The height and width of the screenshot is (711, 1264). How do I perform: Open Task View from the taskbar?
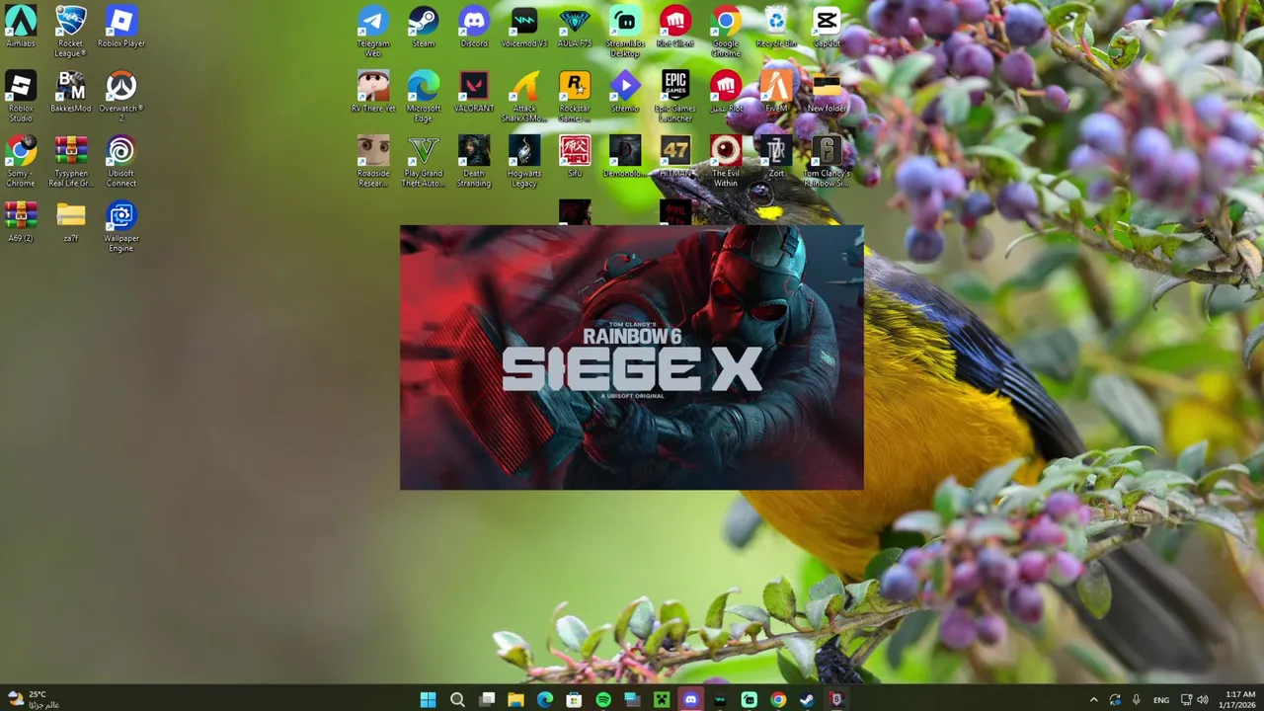click(x=487, y=699)
